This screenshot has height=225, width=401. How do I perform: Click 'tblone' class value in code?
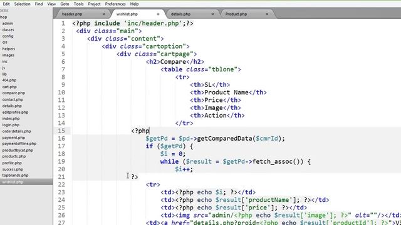(223, 69)
